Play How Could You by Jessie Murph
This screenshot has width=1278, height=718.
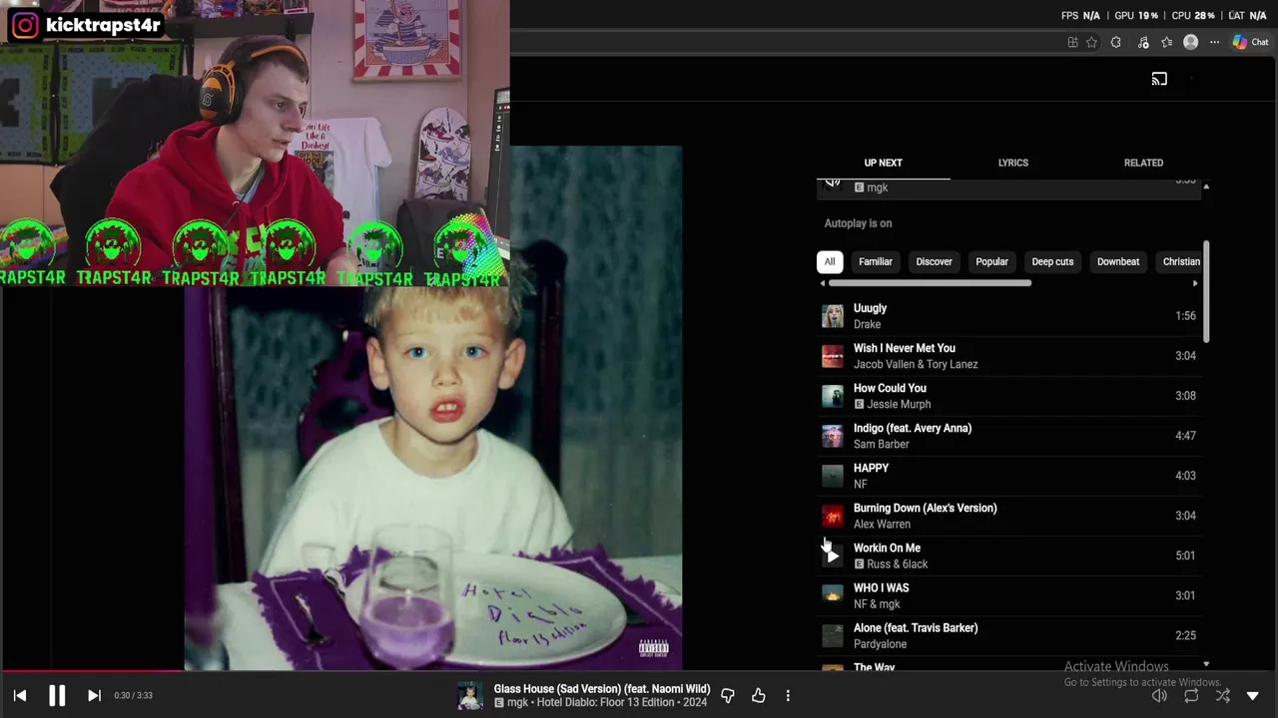click(x=1008, y=396)
